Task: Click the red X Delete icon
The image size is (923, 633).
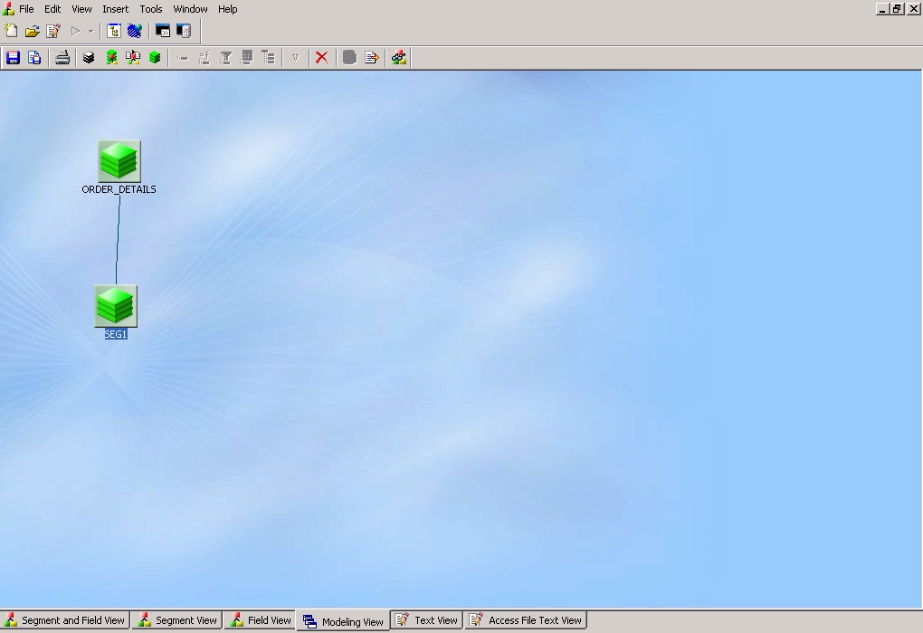Action: tap(321, 58)
